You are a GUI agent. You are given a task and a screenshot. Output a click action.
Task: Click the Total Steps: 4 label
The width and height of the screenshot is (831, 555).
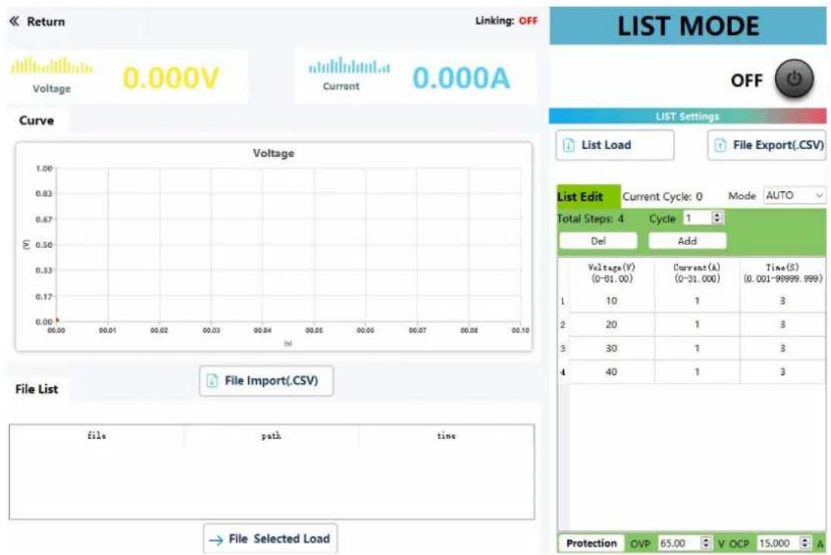click(x=590, y=219)
